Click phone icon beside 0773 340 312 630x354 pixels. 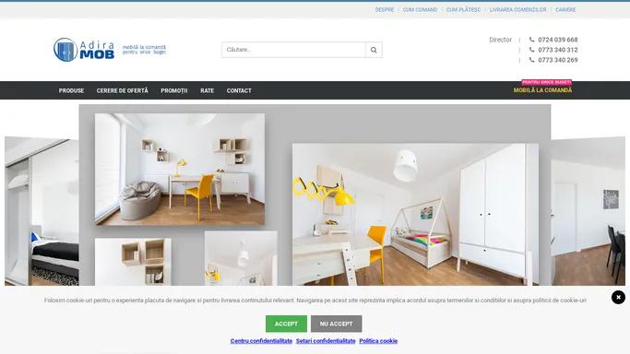531,50
